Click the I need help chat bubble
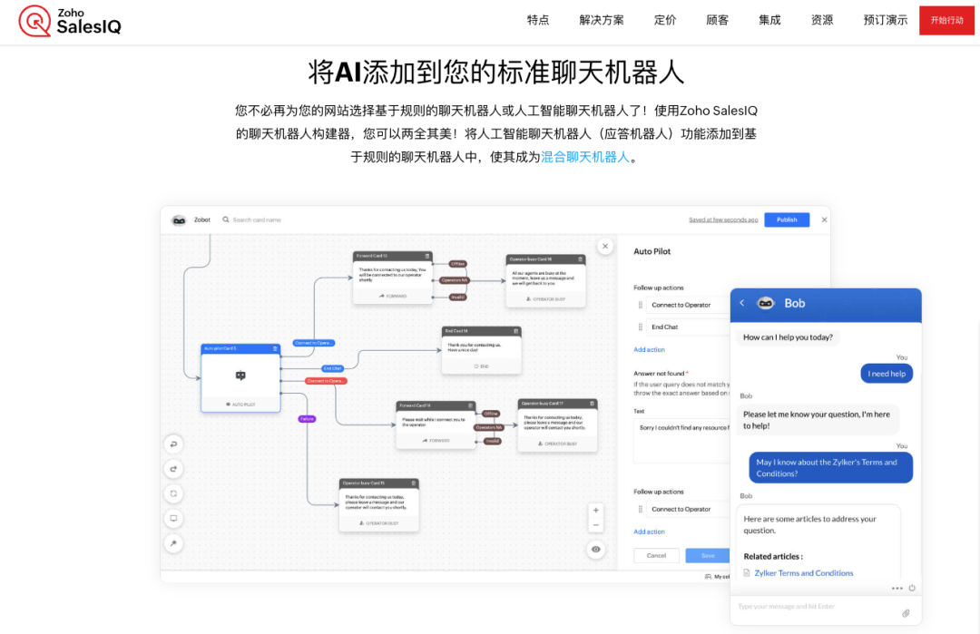Screen dimensions: 980x634 tap(887, 374)
